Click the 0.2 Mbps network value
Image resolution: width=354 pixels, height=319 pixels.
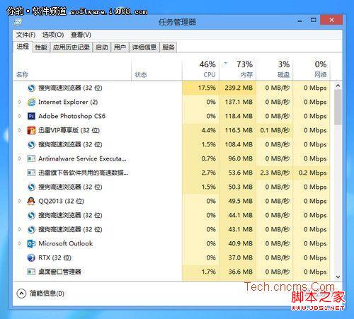point(312,173)
